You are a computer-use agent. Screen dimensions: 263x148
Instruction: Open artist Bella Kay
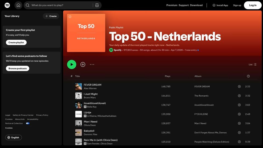[x=92, y=107]
